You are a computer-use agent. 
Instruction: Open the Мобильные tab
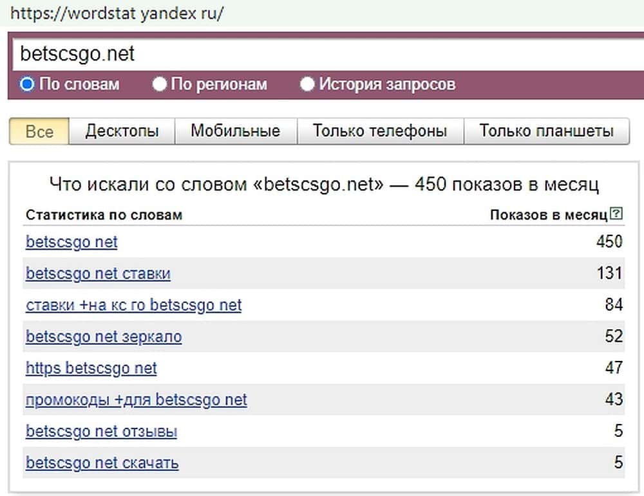[x=235, y=131]
